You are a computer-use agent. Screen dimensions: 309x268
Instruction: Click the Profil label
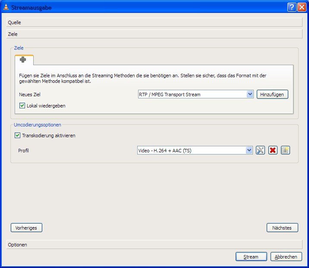click(x=23, y=151)
